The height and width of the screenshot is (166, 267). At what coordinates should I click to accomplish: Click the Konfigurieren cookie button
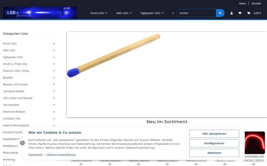click(x=214, y=143)
